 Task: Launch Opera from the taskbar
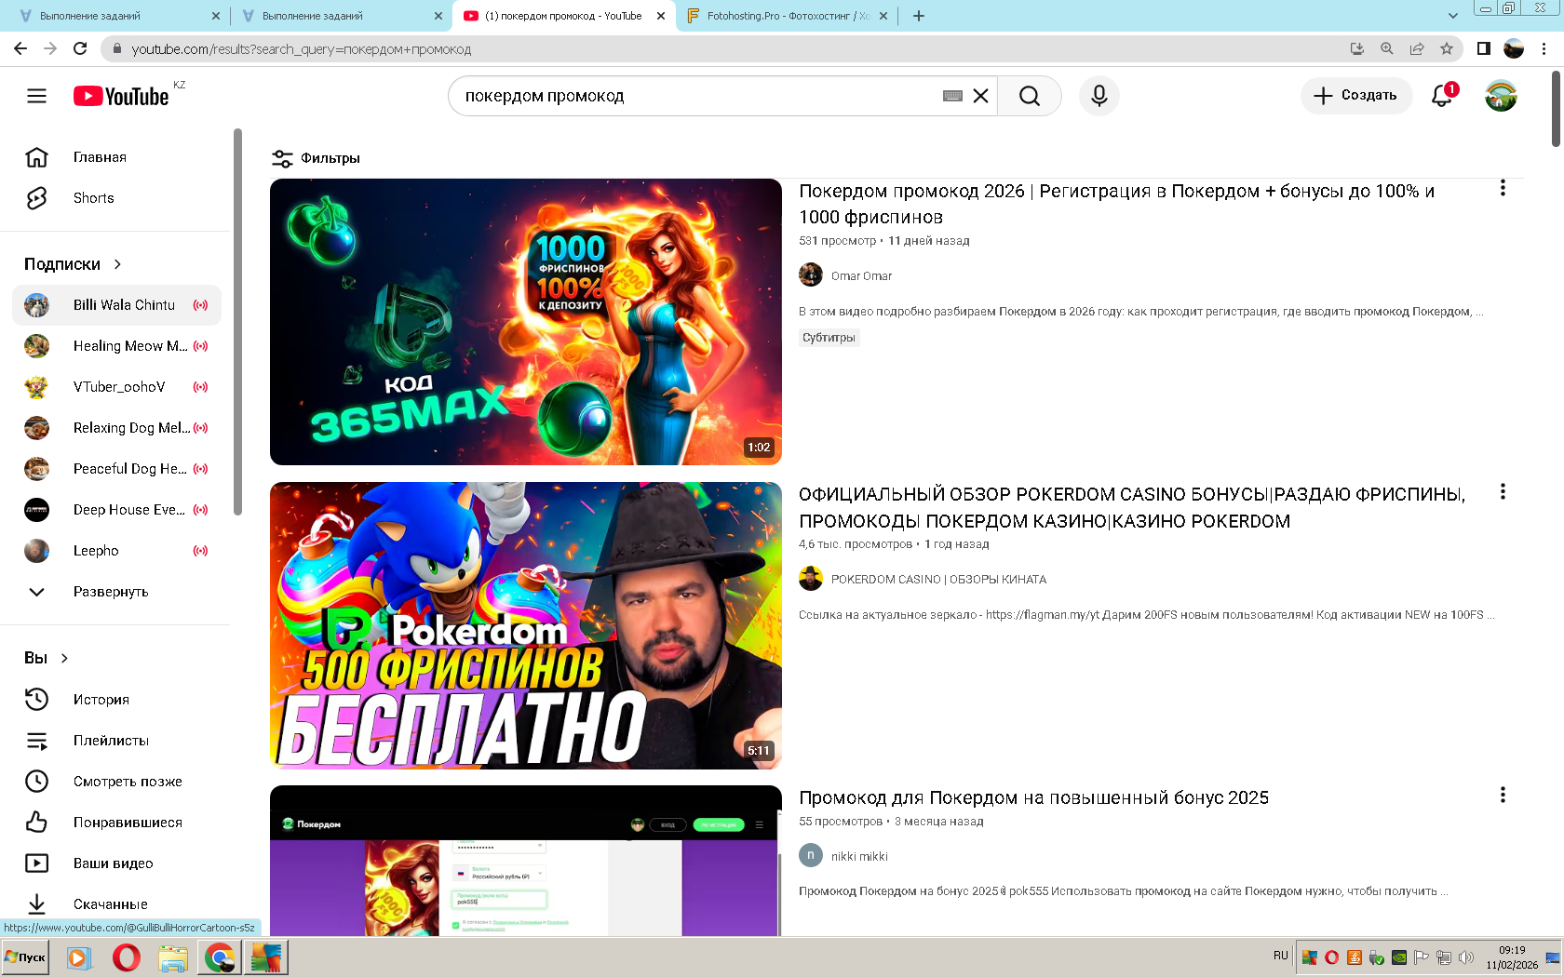click(127, 957)
